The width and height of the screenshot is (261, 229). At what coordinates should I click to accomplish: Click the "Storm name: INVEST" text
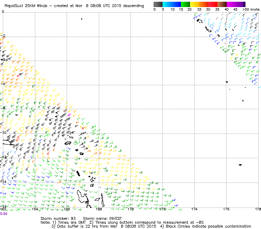click(102, 218)
